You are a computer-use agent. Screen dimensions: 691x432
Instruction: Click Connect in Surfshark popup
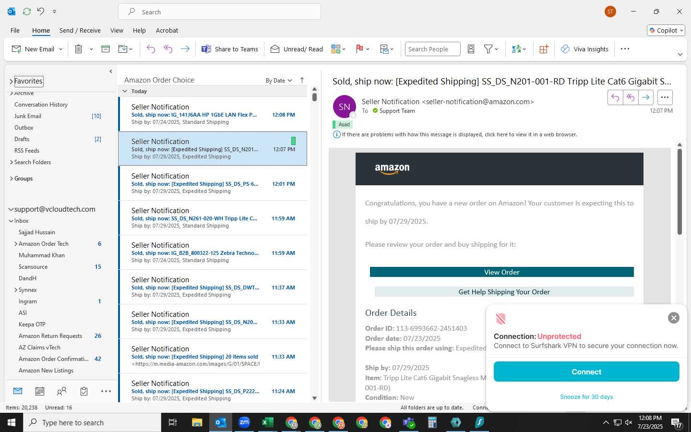586,372
